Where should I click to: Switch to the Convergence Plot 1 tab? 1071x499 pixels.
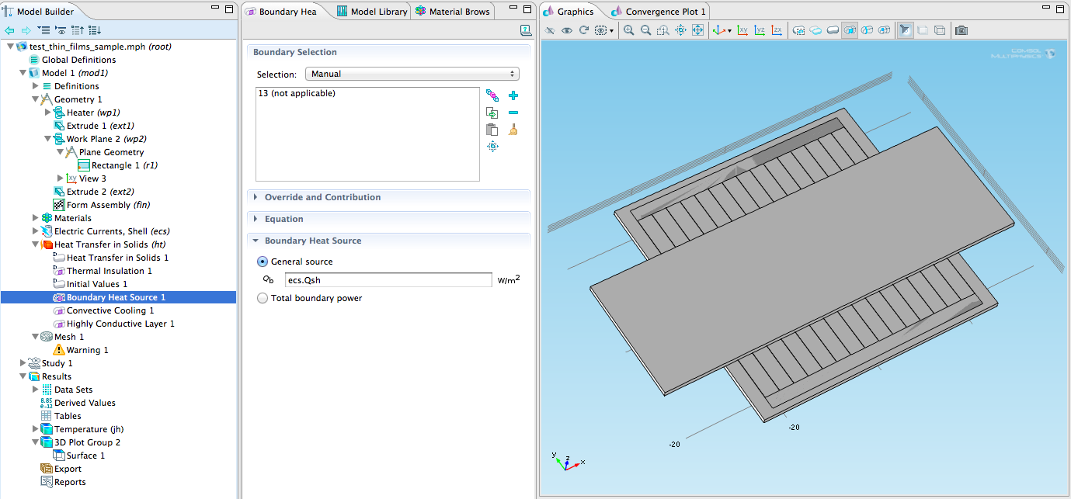tap(666, 12)
